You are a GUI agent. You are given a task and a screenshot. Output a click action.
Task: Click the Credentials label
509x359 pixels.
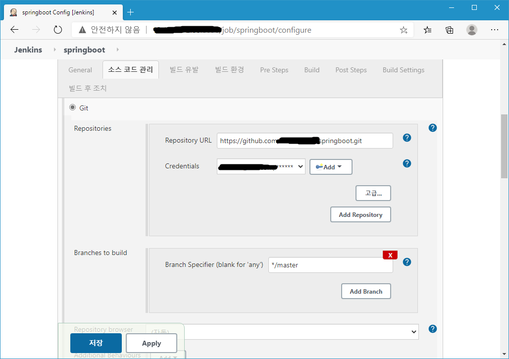(x=182, y=166)
